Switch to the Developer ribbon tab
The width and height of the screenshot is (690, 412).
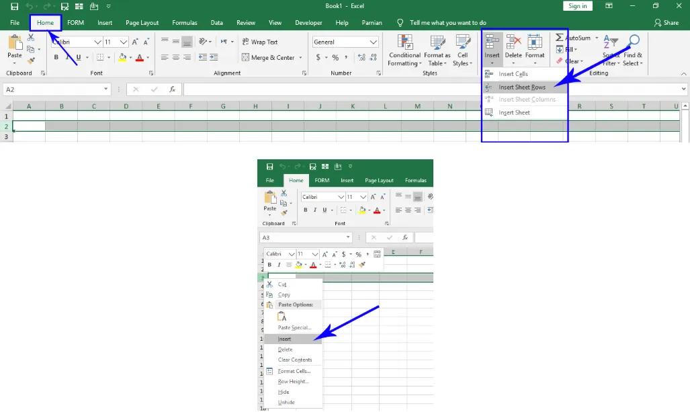coord(308,23)
